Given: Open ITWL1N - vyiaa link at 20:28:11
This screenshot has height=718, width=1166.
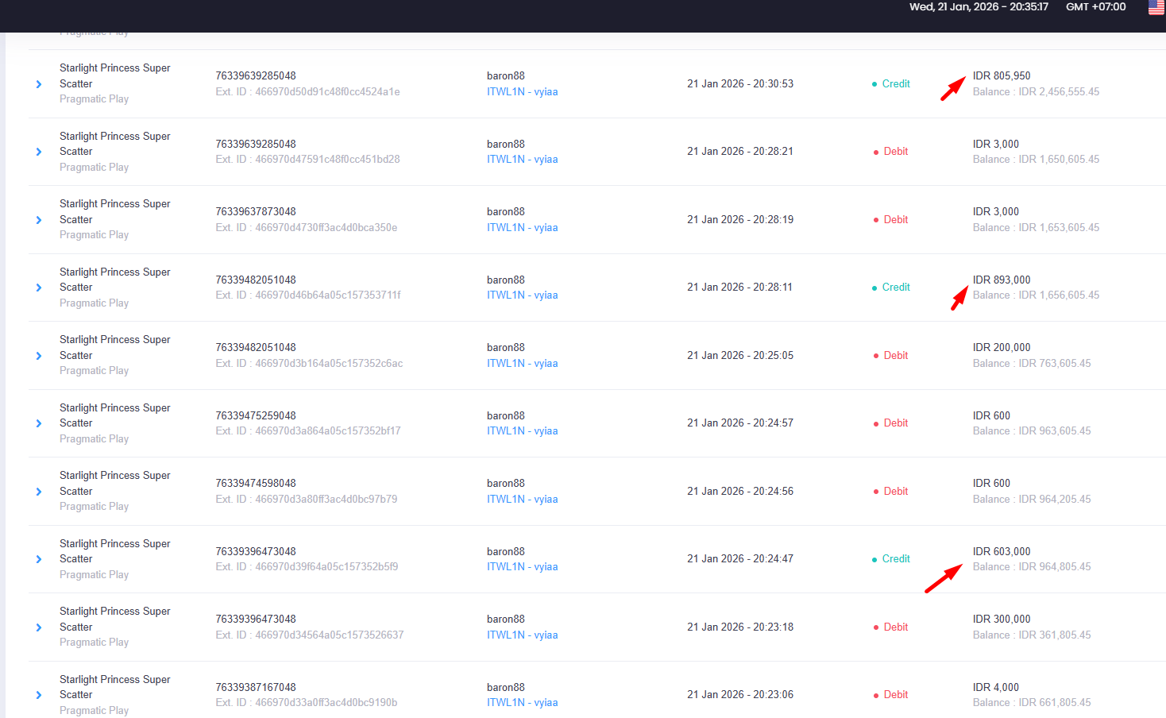Looking at the screenshot, I should coord(522,295).
